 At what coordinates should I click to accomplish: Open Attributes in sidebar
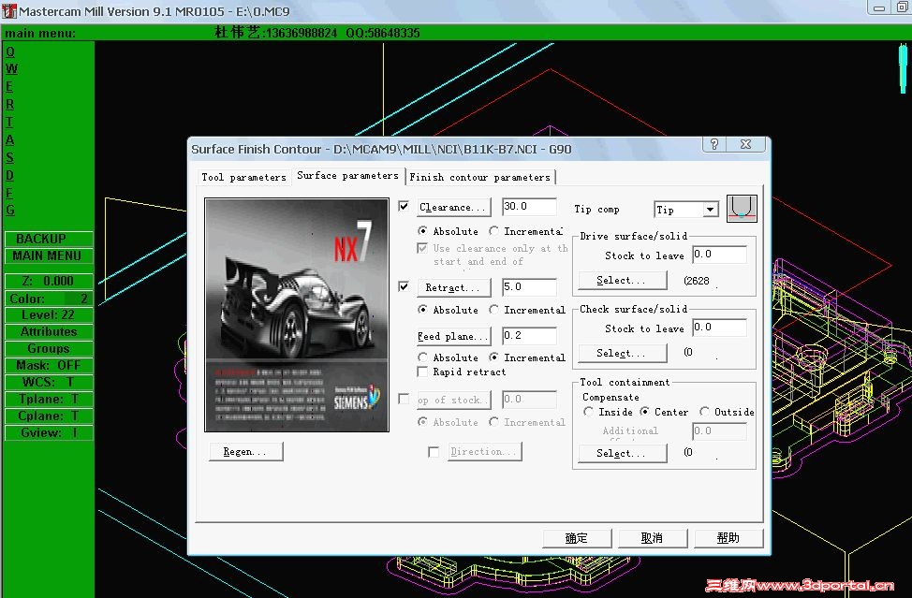click(x=49, y=332)
